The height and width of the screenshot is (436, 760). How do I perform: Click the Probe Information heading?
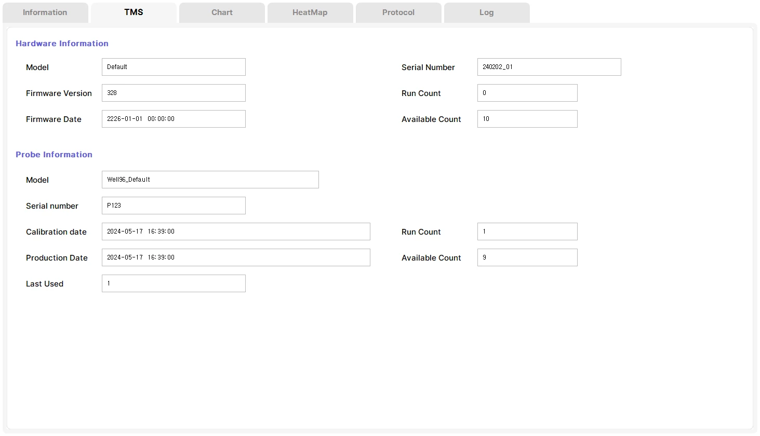[x=54, y=155]
